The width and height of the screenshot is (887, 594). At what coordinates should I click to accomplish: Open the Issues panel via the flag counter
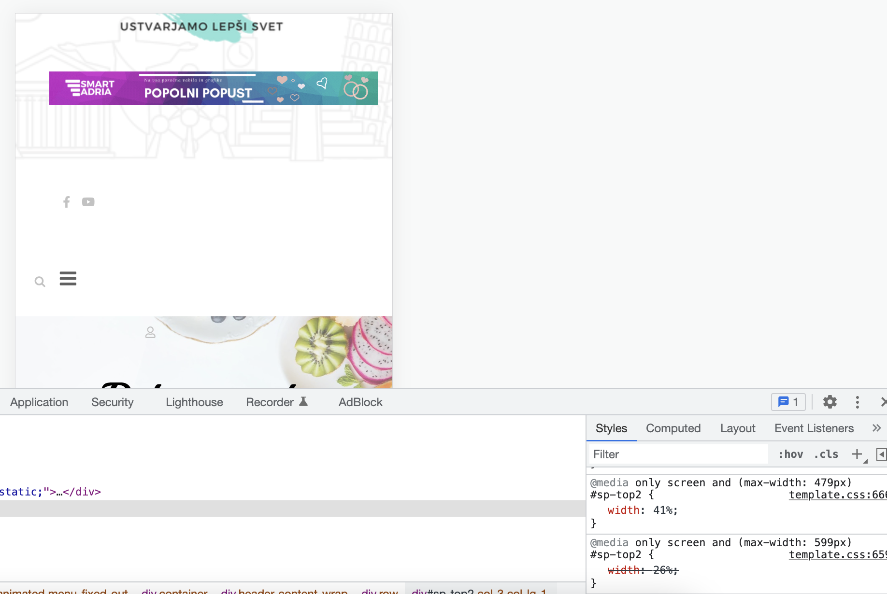(x=787, y=402)
